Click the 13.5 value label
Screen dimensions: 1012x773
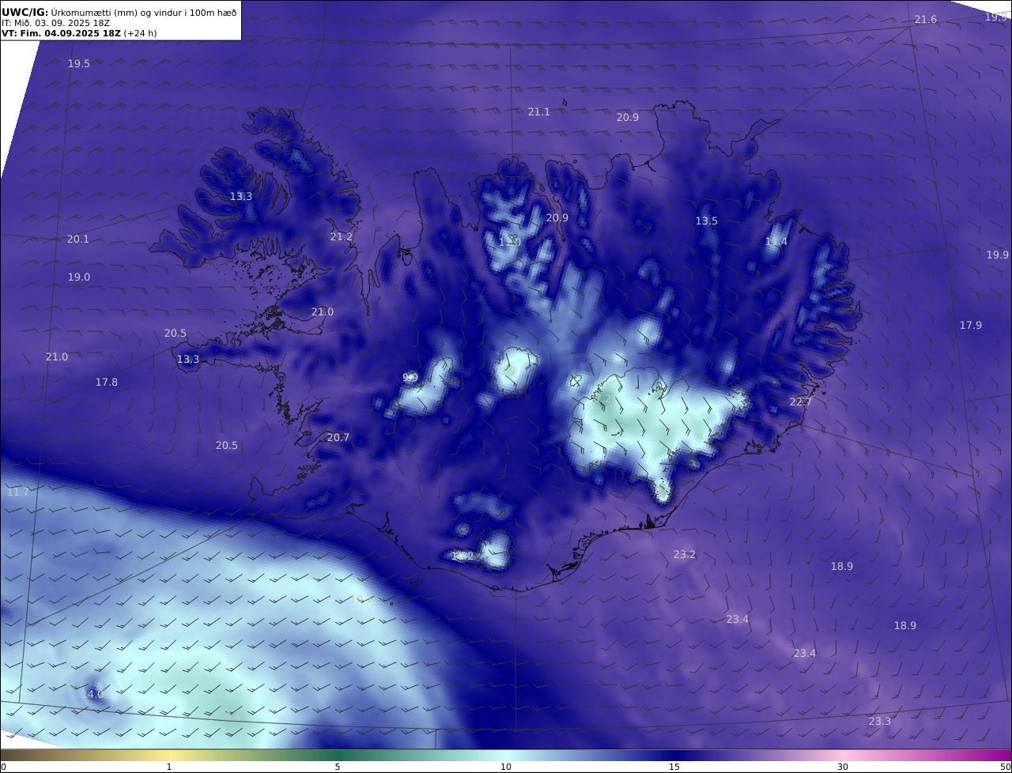point(707,221)
